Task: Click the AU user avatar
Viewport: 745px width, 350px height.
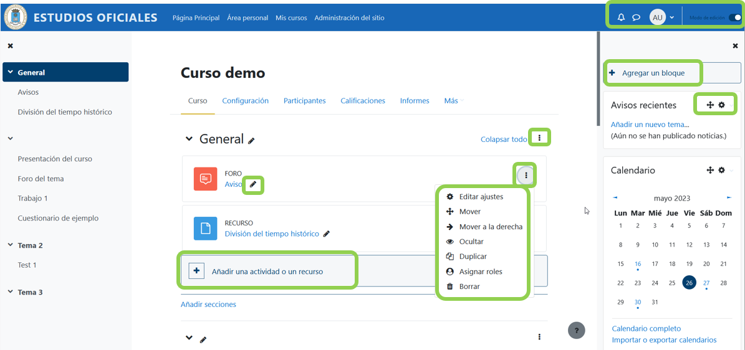Action: pos(658,17)
